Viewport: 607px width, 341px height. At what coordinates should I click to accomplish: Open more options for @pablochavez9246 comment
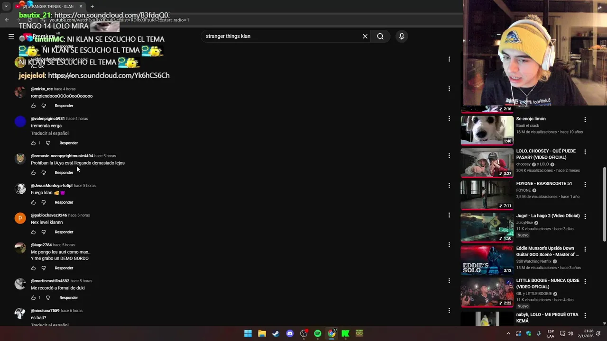pyautogui.click(x=449, y=215)
